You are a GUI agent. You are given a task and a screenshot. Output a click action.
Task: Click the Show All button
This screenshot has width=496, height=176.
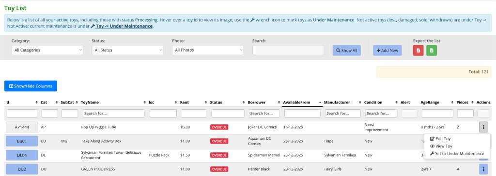coord(346,51)
